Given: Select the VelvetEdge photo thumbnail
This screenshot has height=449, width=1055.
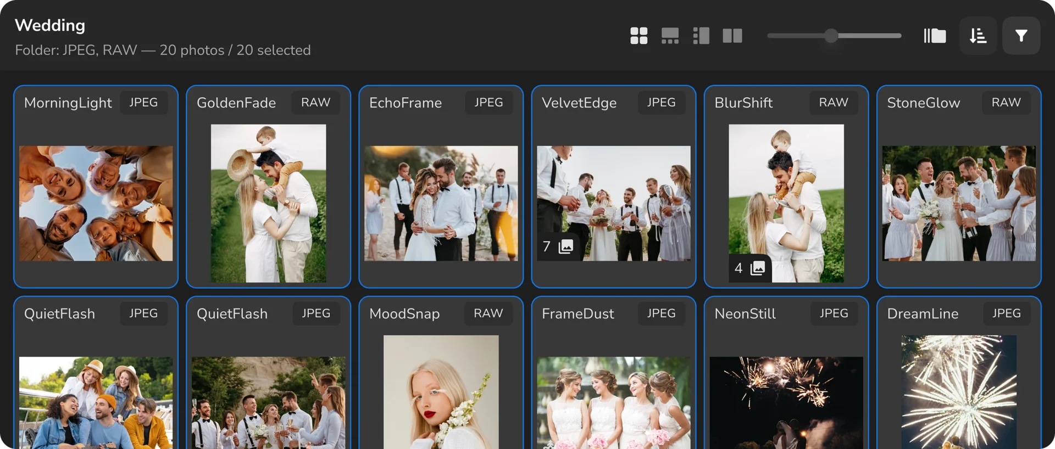Looking at the screenshot, I should pos(614,203).
